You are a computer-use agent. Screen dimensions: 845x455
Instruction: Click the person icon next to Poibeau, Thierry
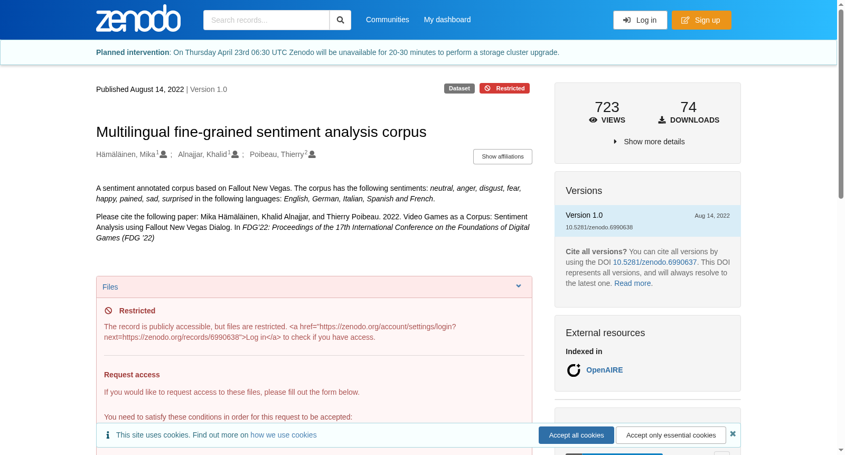coord(312,154)
